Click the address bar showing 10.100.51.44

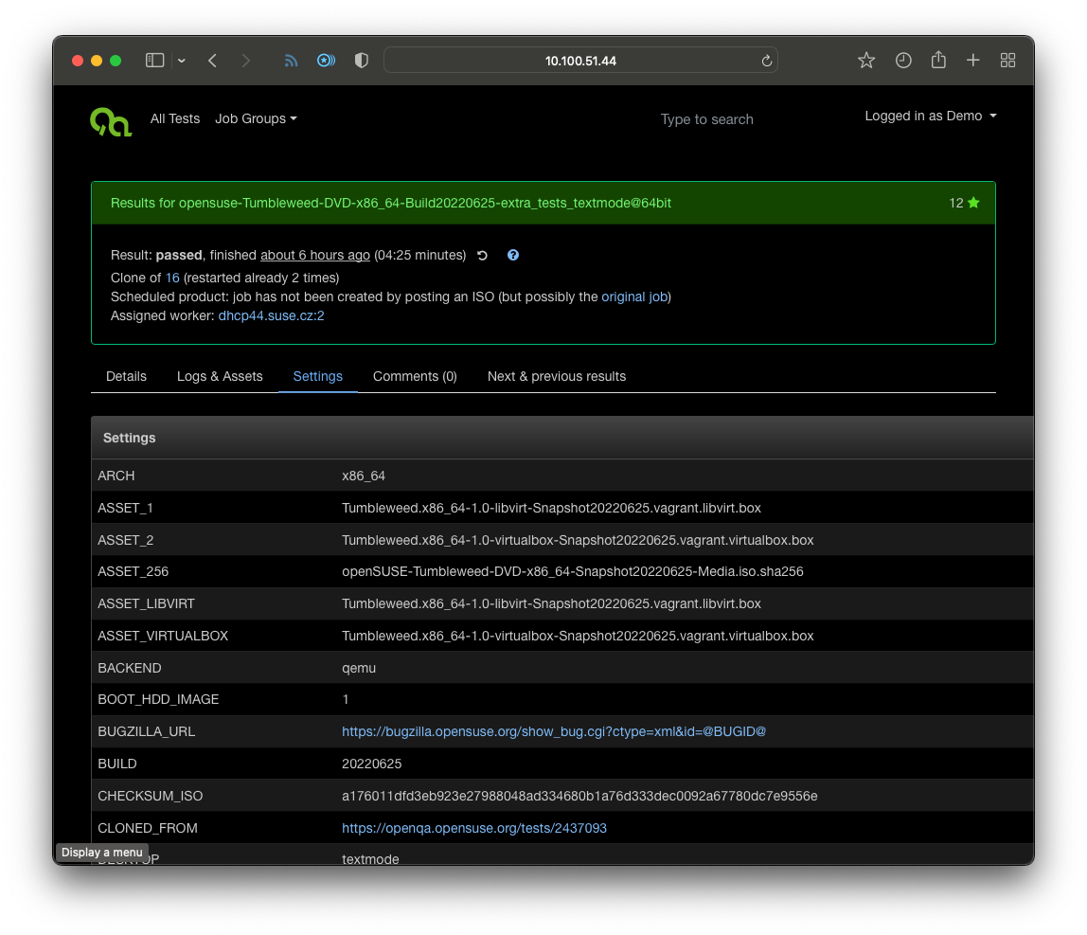pos(580,61)
